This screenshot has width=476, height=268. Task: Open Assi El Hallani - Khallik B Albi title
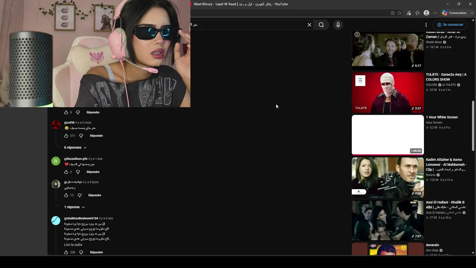(x=446, y=205)
